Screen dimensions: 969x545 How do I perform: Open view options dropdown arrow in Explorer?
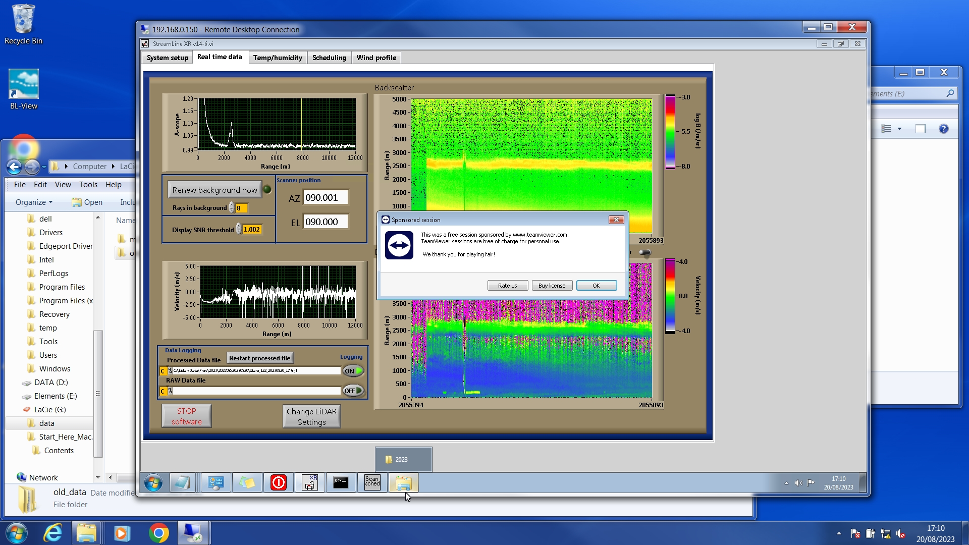(899, 129)
